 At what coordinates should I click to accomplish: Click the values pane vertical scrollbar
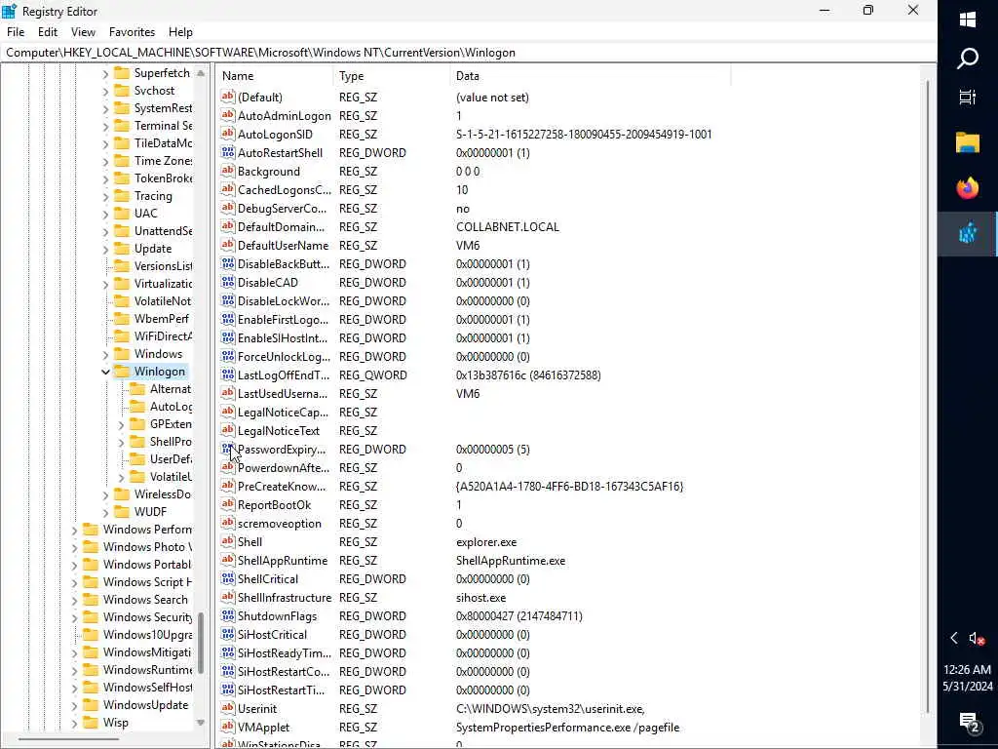pos(928,396)
